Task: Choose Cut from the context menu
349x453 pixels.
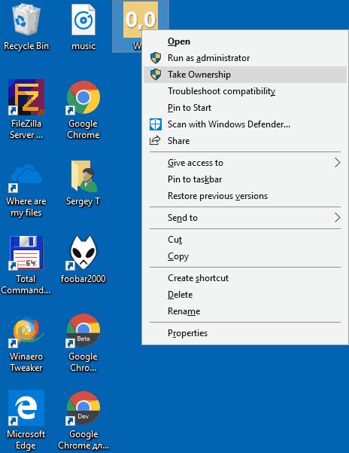Action: (x=245, y=240)
